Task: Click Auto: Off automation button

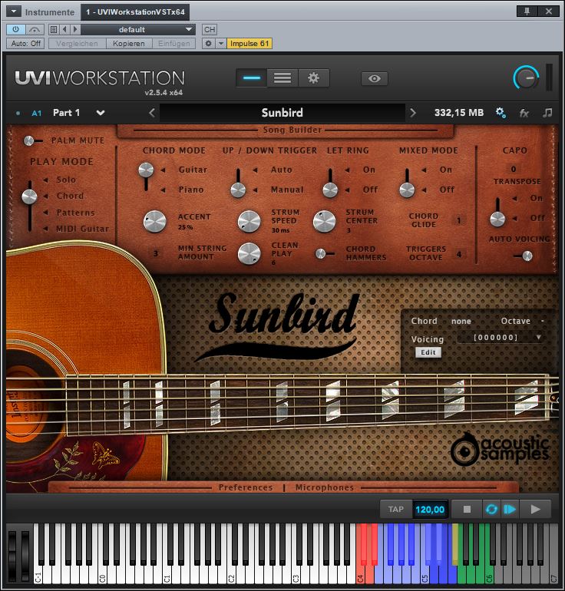Action: 25,43
